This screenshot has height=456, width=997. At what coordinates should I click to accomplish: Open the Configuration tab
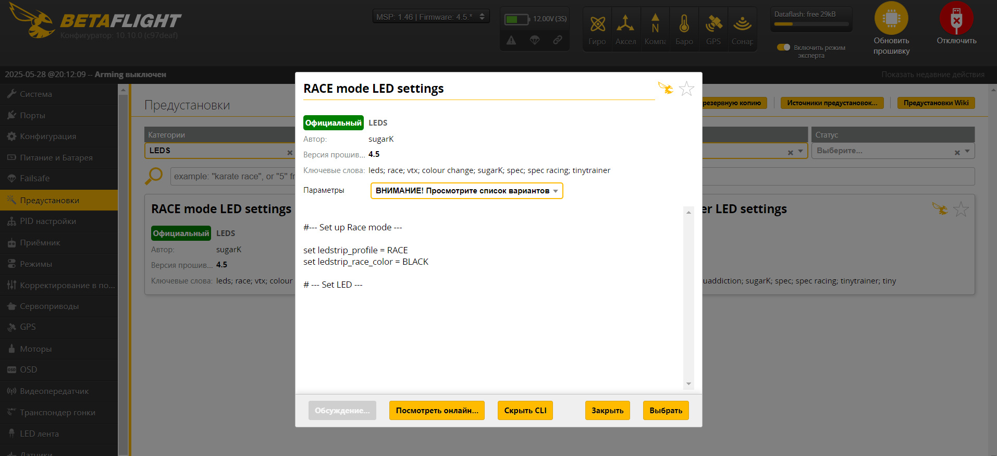[x=59, y=137]
